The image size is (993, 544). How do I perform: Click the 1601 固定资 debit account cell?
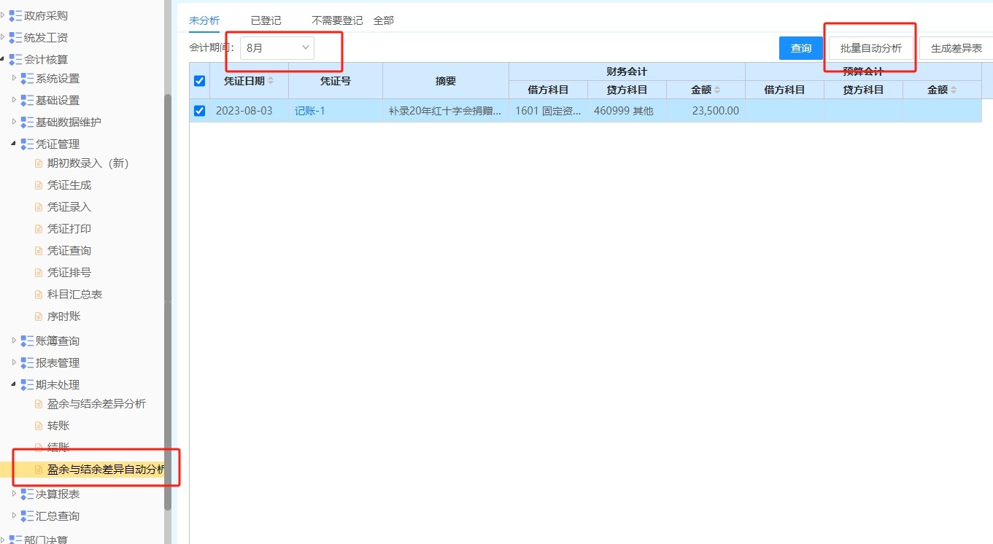(x=548, y=111)
